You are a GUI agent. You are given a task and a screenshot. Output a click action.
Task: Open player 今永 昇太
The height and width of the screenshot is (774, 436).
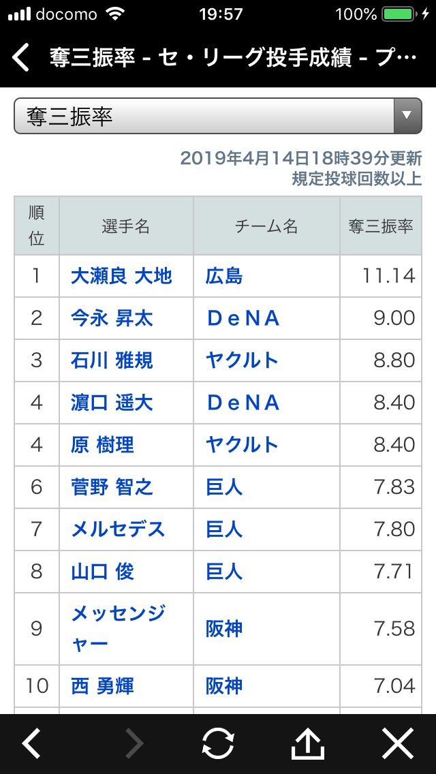112,318
